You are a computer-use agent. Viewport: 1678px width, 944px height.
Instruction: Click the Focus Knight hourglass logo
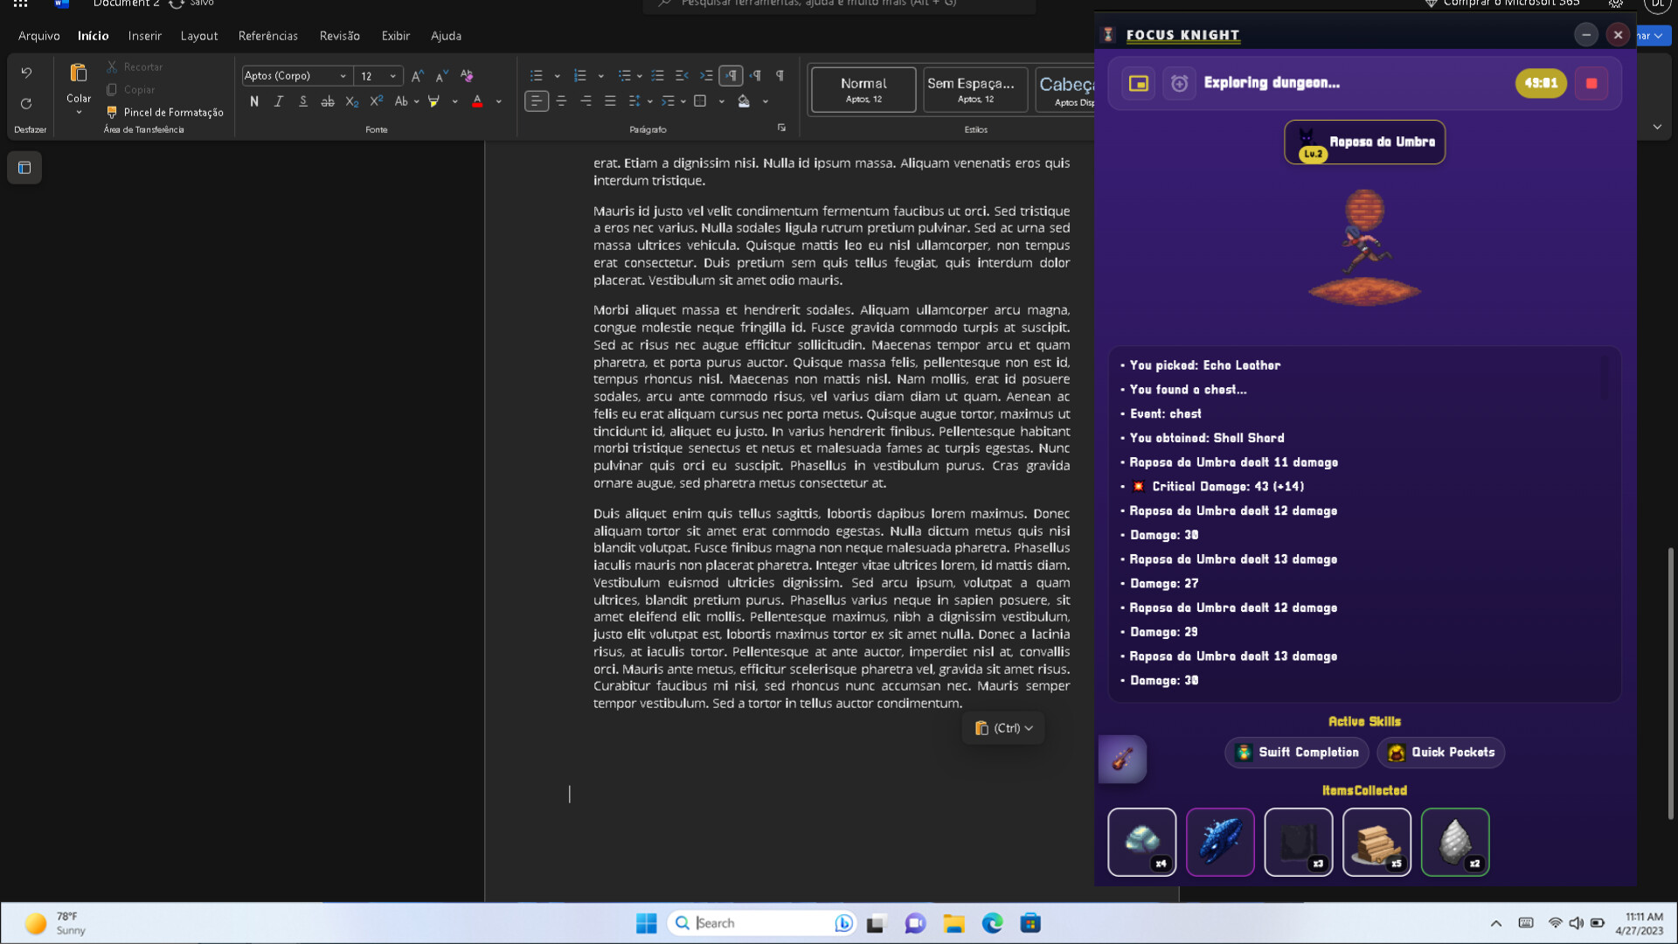(x=1106, y=35)
